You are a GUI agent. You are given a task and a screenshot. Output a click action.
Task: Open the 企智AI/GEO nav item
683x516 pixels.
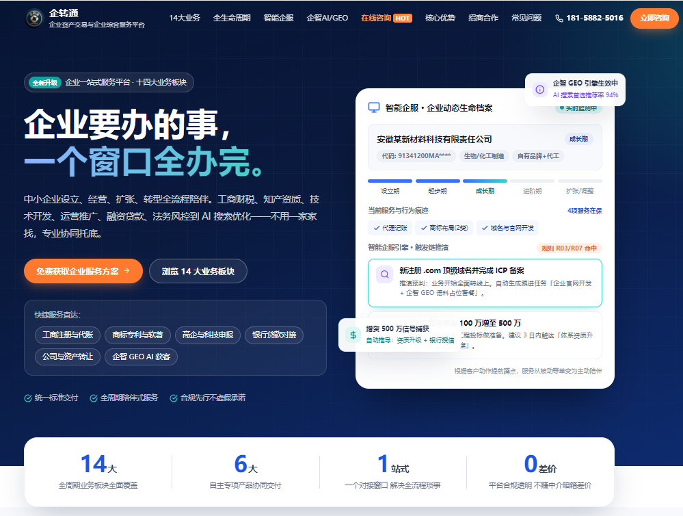click(327, 18)
